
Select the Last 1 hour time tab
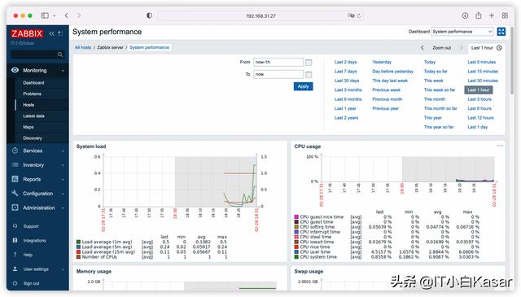487,48
